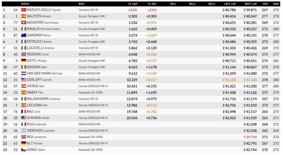Sort by BEST LAP column header
Viewport: 283px width, 155px height.
pyautogui.click(x=251, y=4)
